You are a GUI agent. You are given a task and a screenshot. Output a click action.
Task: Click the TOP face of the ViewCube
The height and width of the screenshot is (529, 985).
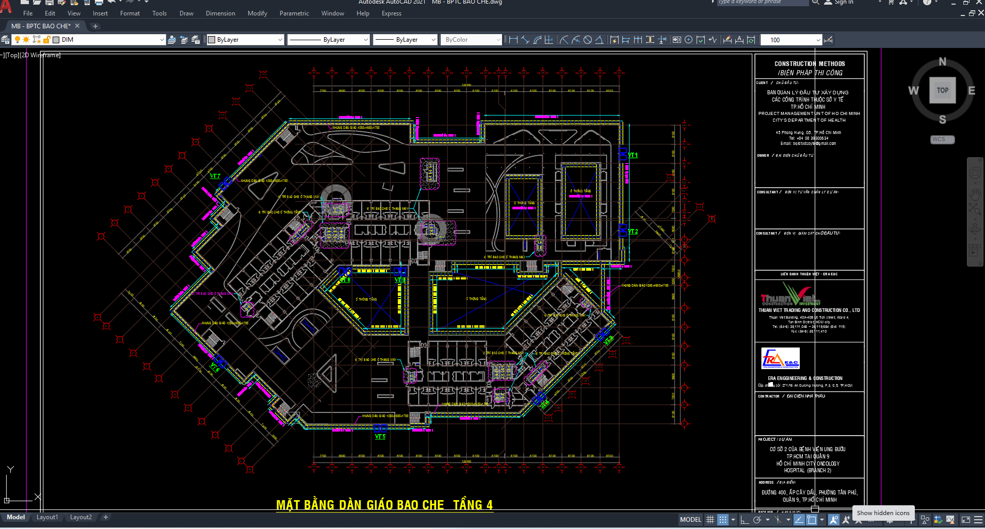click(x=942, y=90)
